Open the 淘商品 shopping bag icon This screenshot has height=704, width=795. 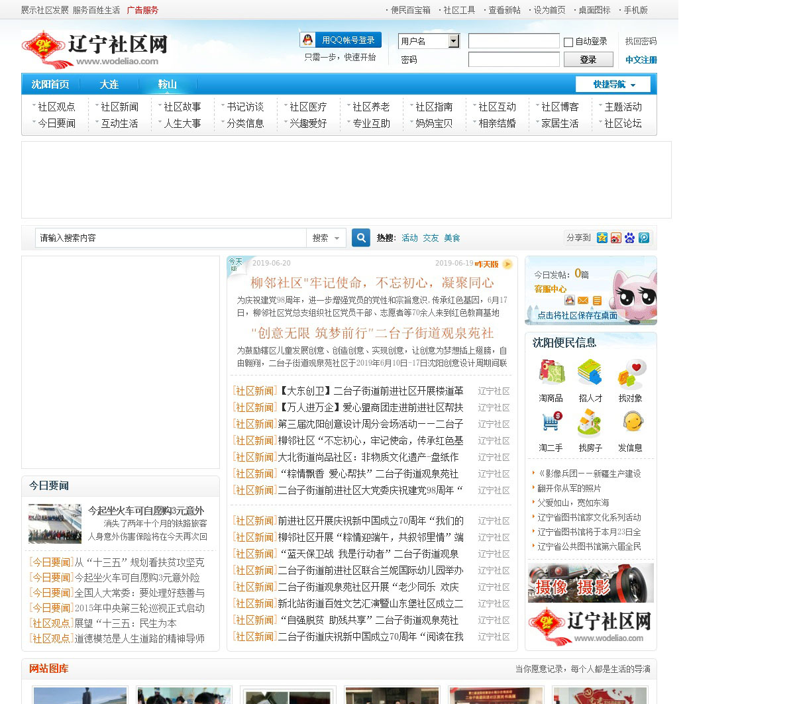(x=551, y=373)
